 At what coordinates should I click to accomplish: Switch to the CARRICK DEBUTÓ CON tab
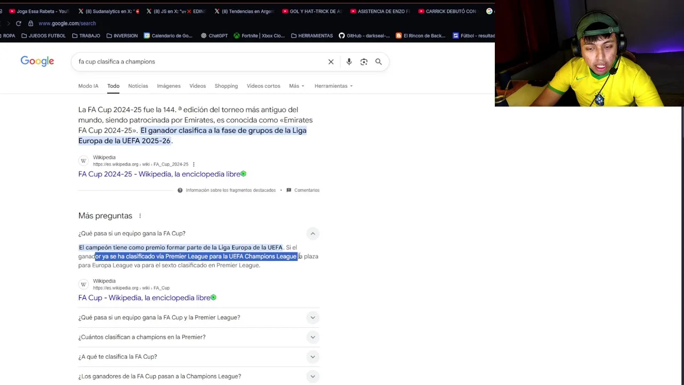click(x=448, y=11)
